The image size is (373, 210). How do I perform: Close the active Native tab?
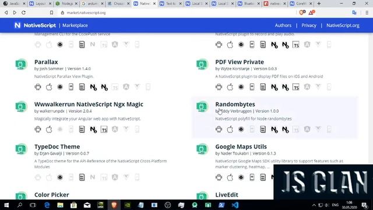(x=154, y=3)
